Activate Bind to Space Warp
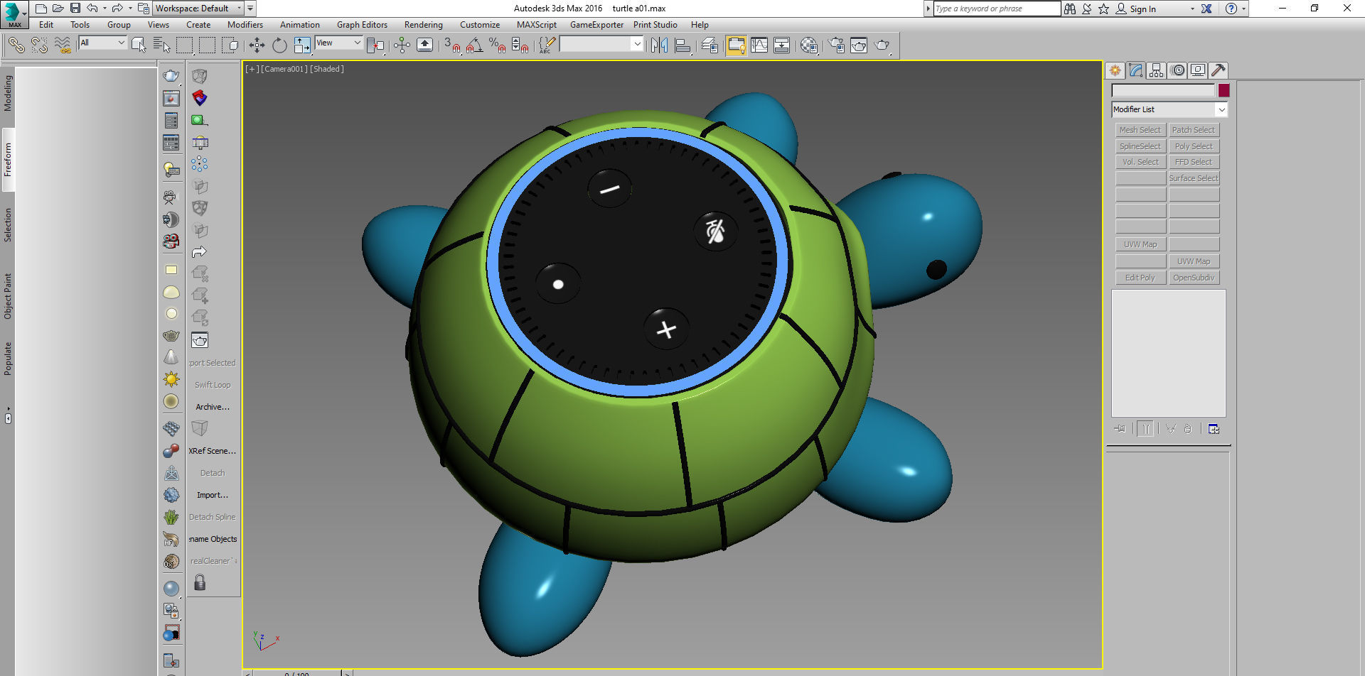 [x=63, y=45]
